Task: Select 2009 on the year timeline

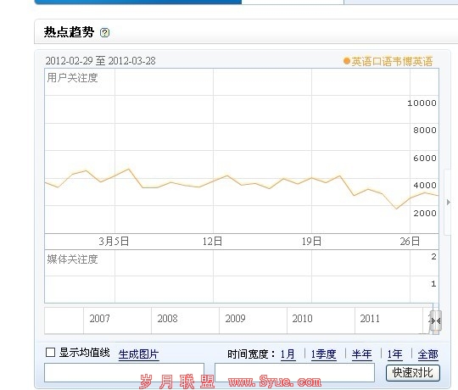Action: click(235, 318)
